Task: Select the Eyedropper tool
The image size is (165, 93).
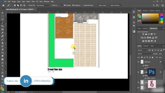Action: (2, 33)
